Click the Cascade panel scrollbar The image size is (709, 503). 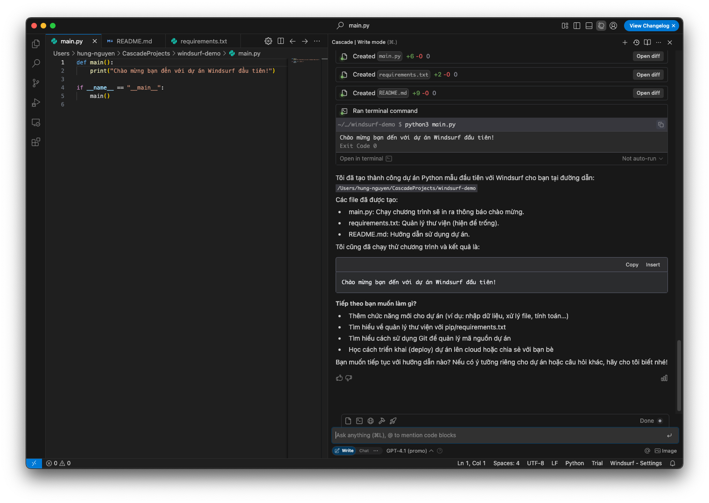[679, 376]
